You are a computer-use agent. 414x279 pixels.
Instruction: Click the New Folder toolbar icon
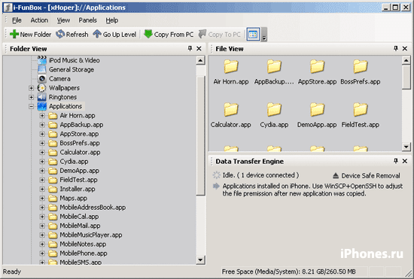(x=14, y=35)
